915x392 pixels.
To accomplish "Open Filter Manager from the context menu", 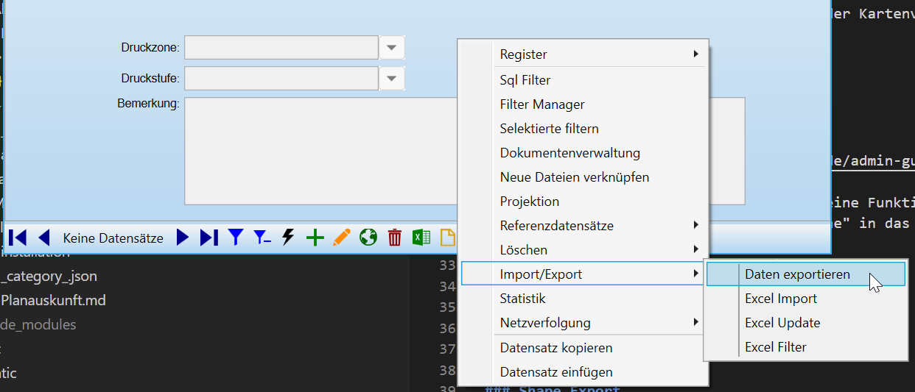I will [542, 104].
